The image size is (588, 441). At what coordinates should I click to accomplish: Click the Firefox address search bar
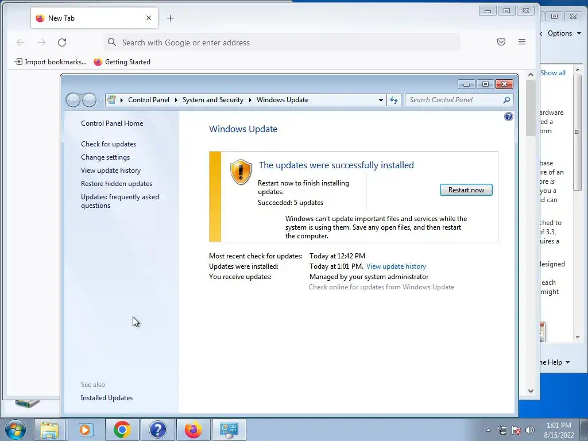282,42
